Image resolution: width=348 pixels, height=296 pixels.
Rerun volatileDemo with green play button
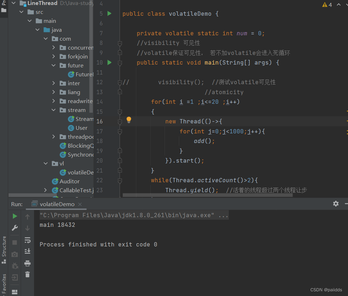[x=15, y=216]
